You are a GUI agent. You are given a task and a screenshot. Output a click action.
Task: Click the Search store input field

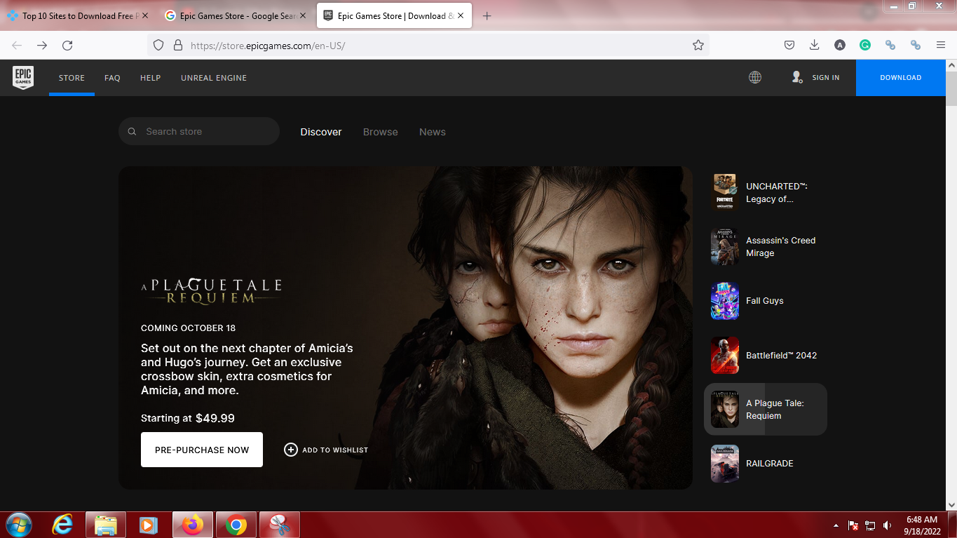click(199, 131)
